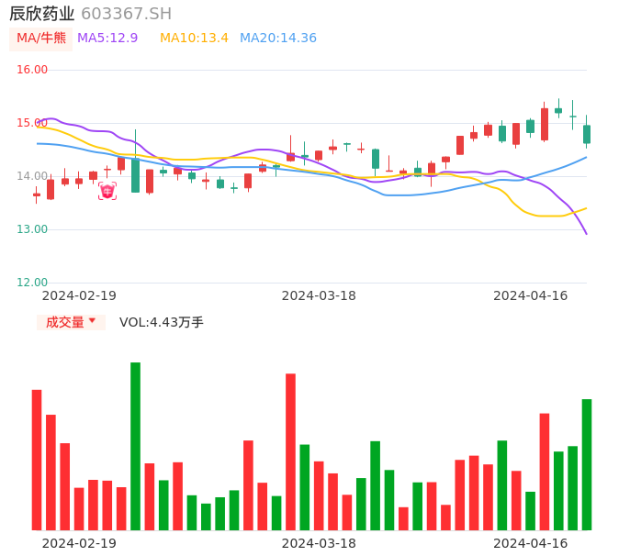Screen dimensions: 630x556
Task: Click the 辰欣药业 stock name
Action: click(42, 14)
